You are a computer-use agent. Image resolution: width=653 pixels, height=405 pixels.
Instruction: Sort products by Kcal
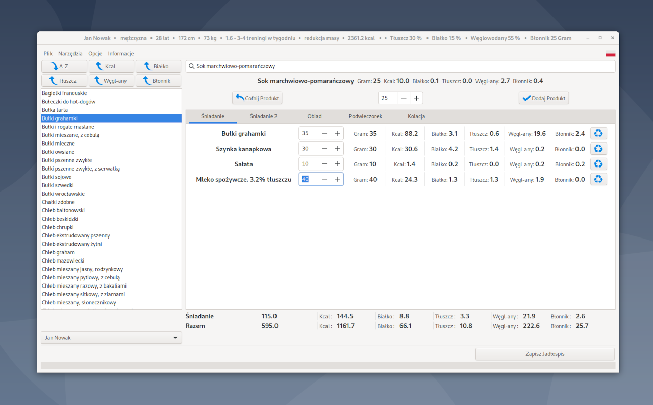pyautogui.click(x=111, y=66)
